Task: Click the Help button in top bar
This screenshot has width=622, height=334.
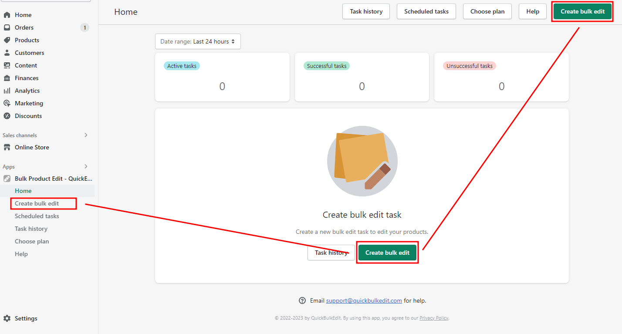Action: pyautogui.click(x=532, y=11)
